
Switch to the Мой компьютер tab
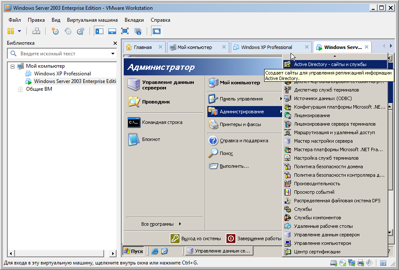(x=195, y=47)
